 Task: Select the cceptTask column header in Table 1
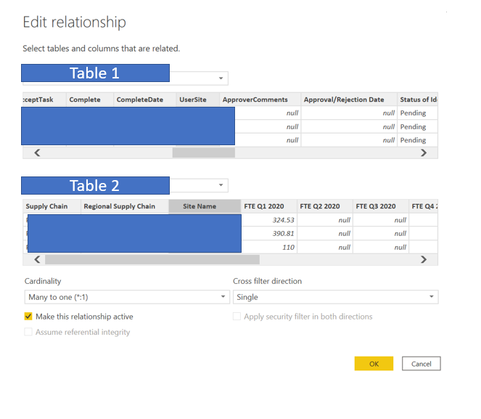(x=44, y=99)
